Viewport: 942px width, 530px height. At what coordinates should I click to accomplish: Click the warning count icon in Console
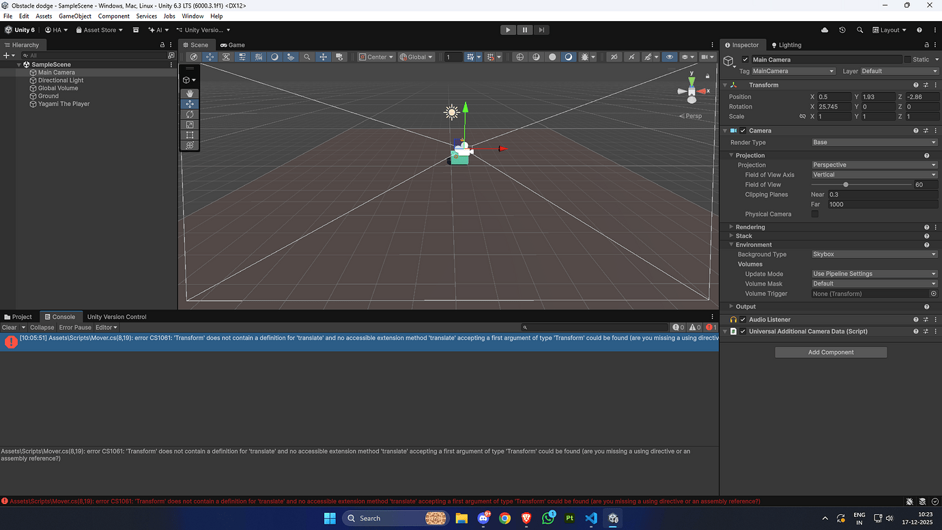click(695, 327)
